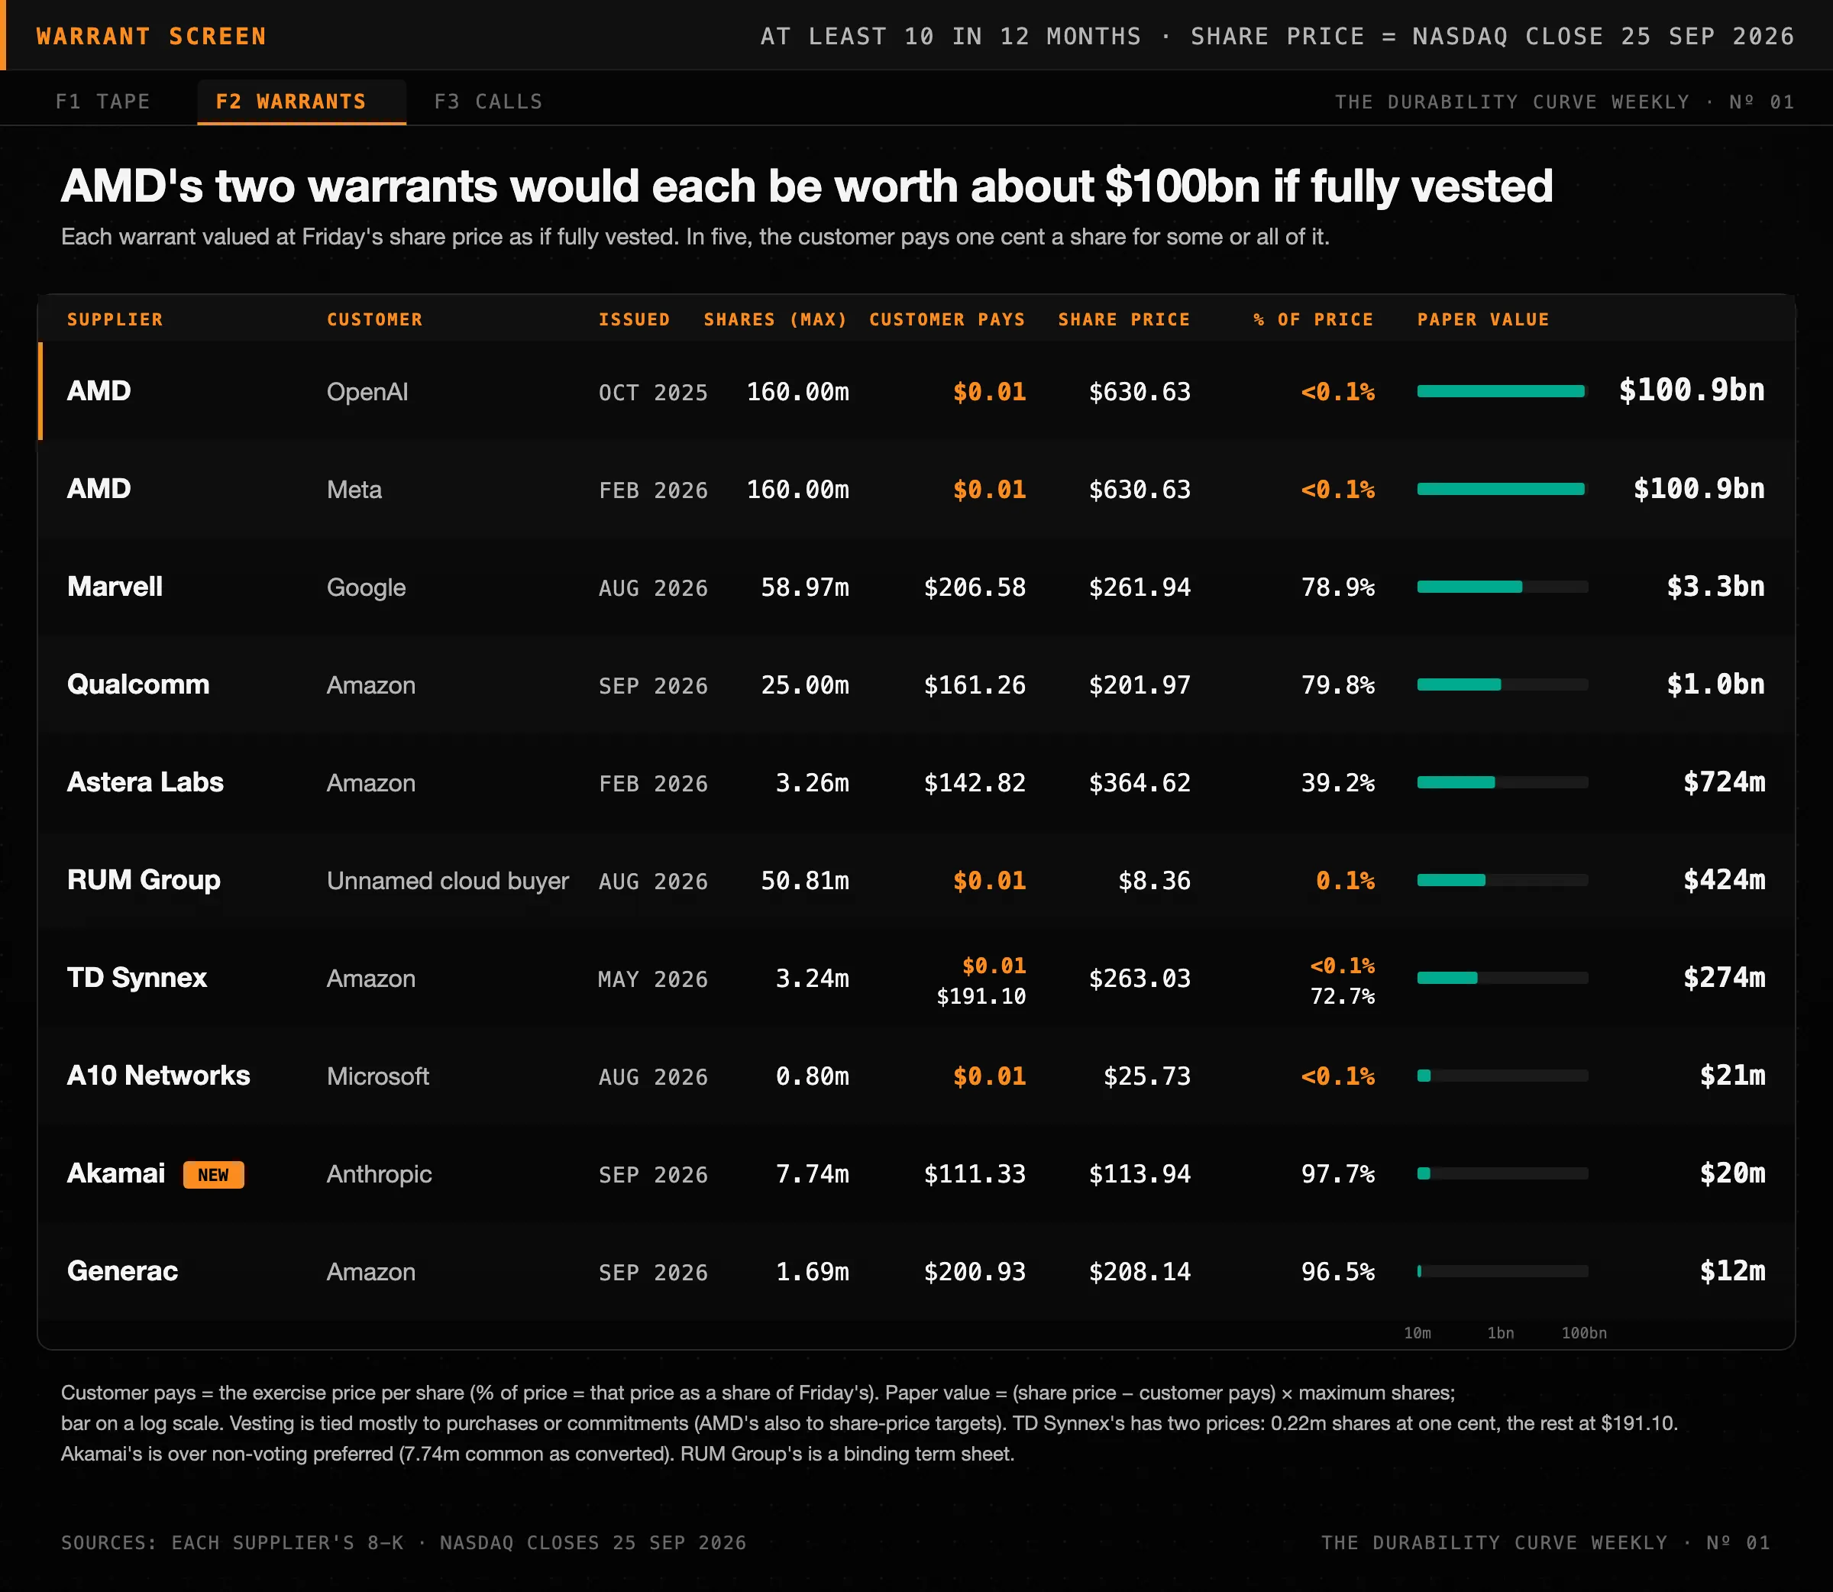Image resolution: width=1833 pixels, height=1592 pixels.
Task: Click the $261.94 share price
Action: tap(1140, 587)
